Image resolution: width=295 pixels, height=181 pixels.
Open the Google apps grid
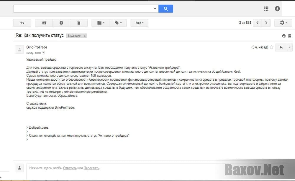pyautogui.click(x=266, y=9)
